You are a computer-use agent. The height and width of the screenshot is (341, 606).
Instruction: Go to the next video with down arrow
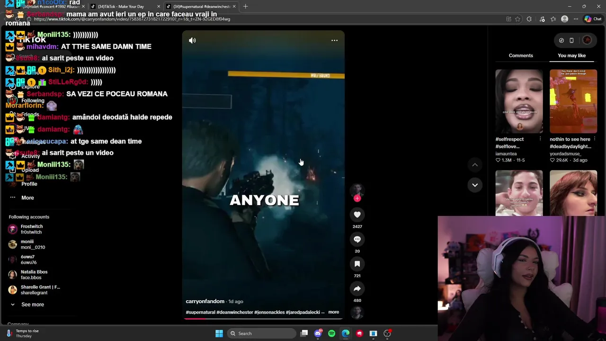coord(475,185)
